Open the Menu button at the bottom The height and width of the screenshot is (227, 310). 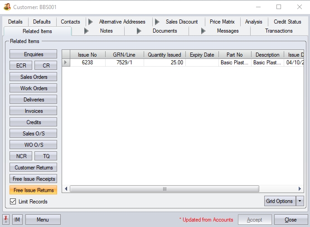pyautogui.click(x=43, y=220)
